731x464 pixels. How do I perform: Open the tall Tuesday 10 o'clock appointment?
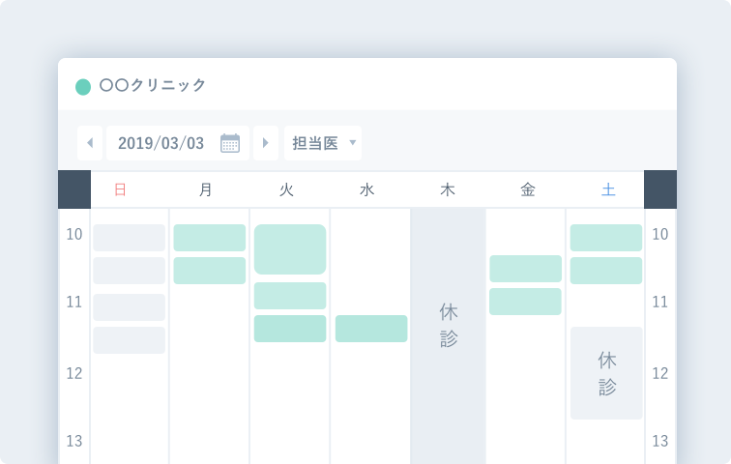point(290,249)
